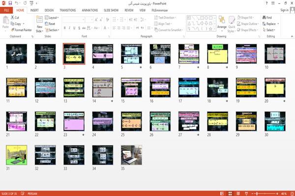Screen dimensions: 295x196
Task: Click the Sign in link
Action: 284,10
